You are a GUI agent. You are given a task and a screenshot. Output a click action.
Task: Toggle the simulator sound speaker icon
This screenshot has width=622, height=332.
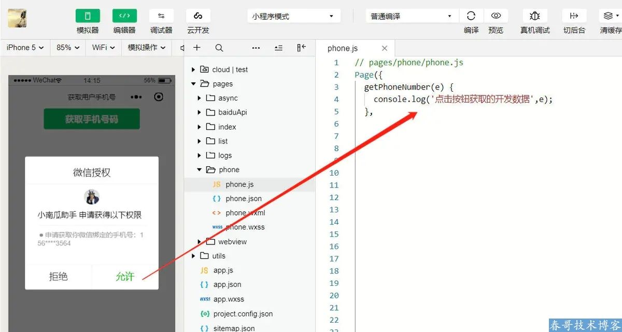[181, 48]
